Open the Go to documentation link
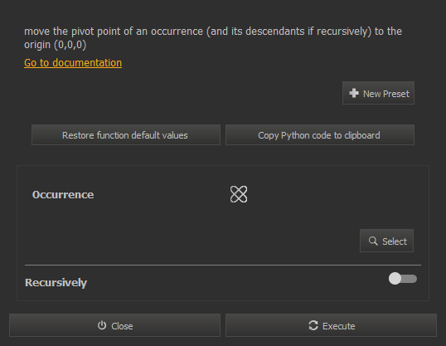The width and height of the screenshot is (446, 346). (x=73, y=63)
